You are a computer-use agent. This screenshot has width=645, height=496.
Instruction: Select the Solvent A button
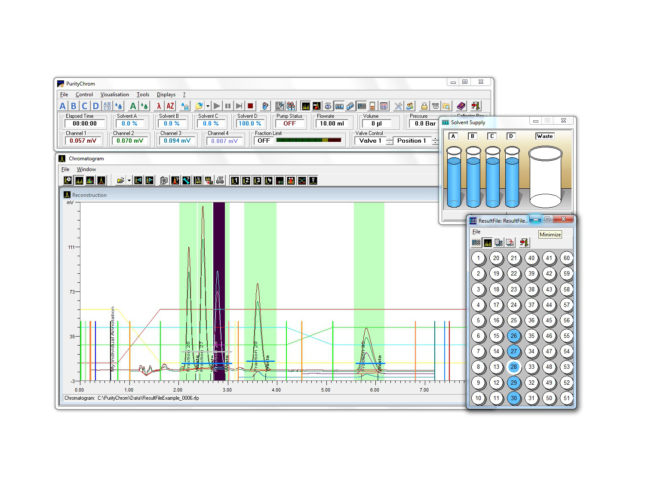63,106
